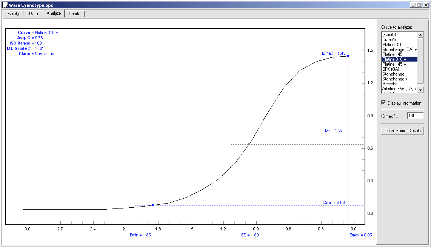The height and width of the screenshot is (247, 431).
Task: Switch to the Family tab
Action: [13, 14]
